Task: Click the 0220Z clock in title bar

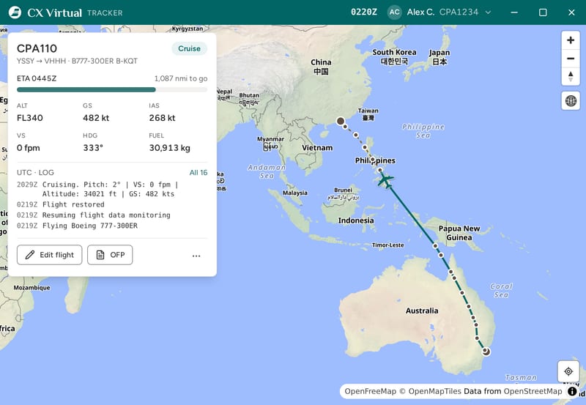Action: 363,12
